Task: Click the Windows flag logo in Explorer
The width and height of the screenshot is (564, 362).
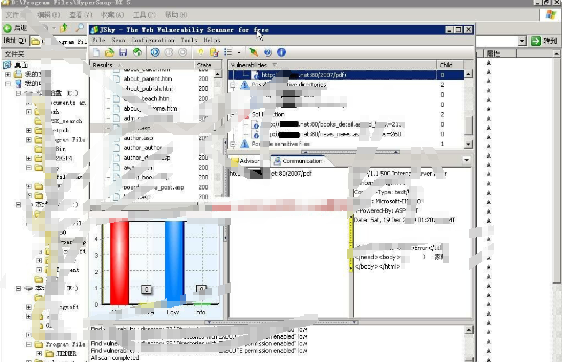Action: pyautogui.click(x=551, y=15)
